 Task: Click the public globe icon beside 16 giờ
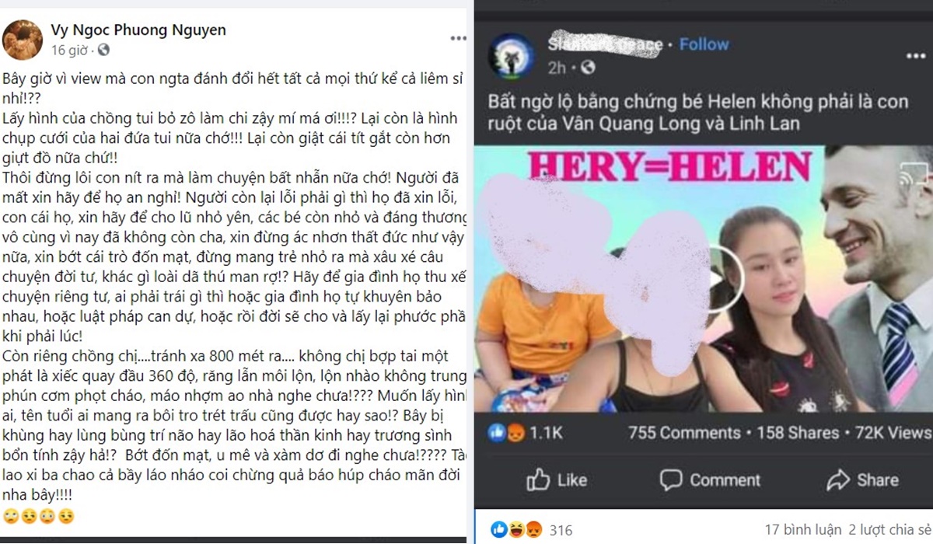(x=104, y=51)
